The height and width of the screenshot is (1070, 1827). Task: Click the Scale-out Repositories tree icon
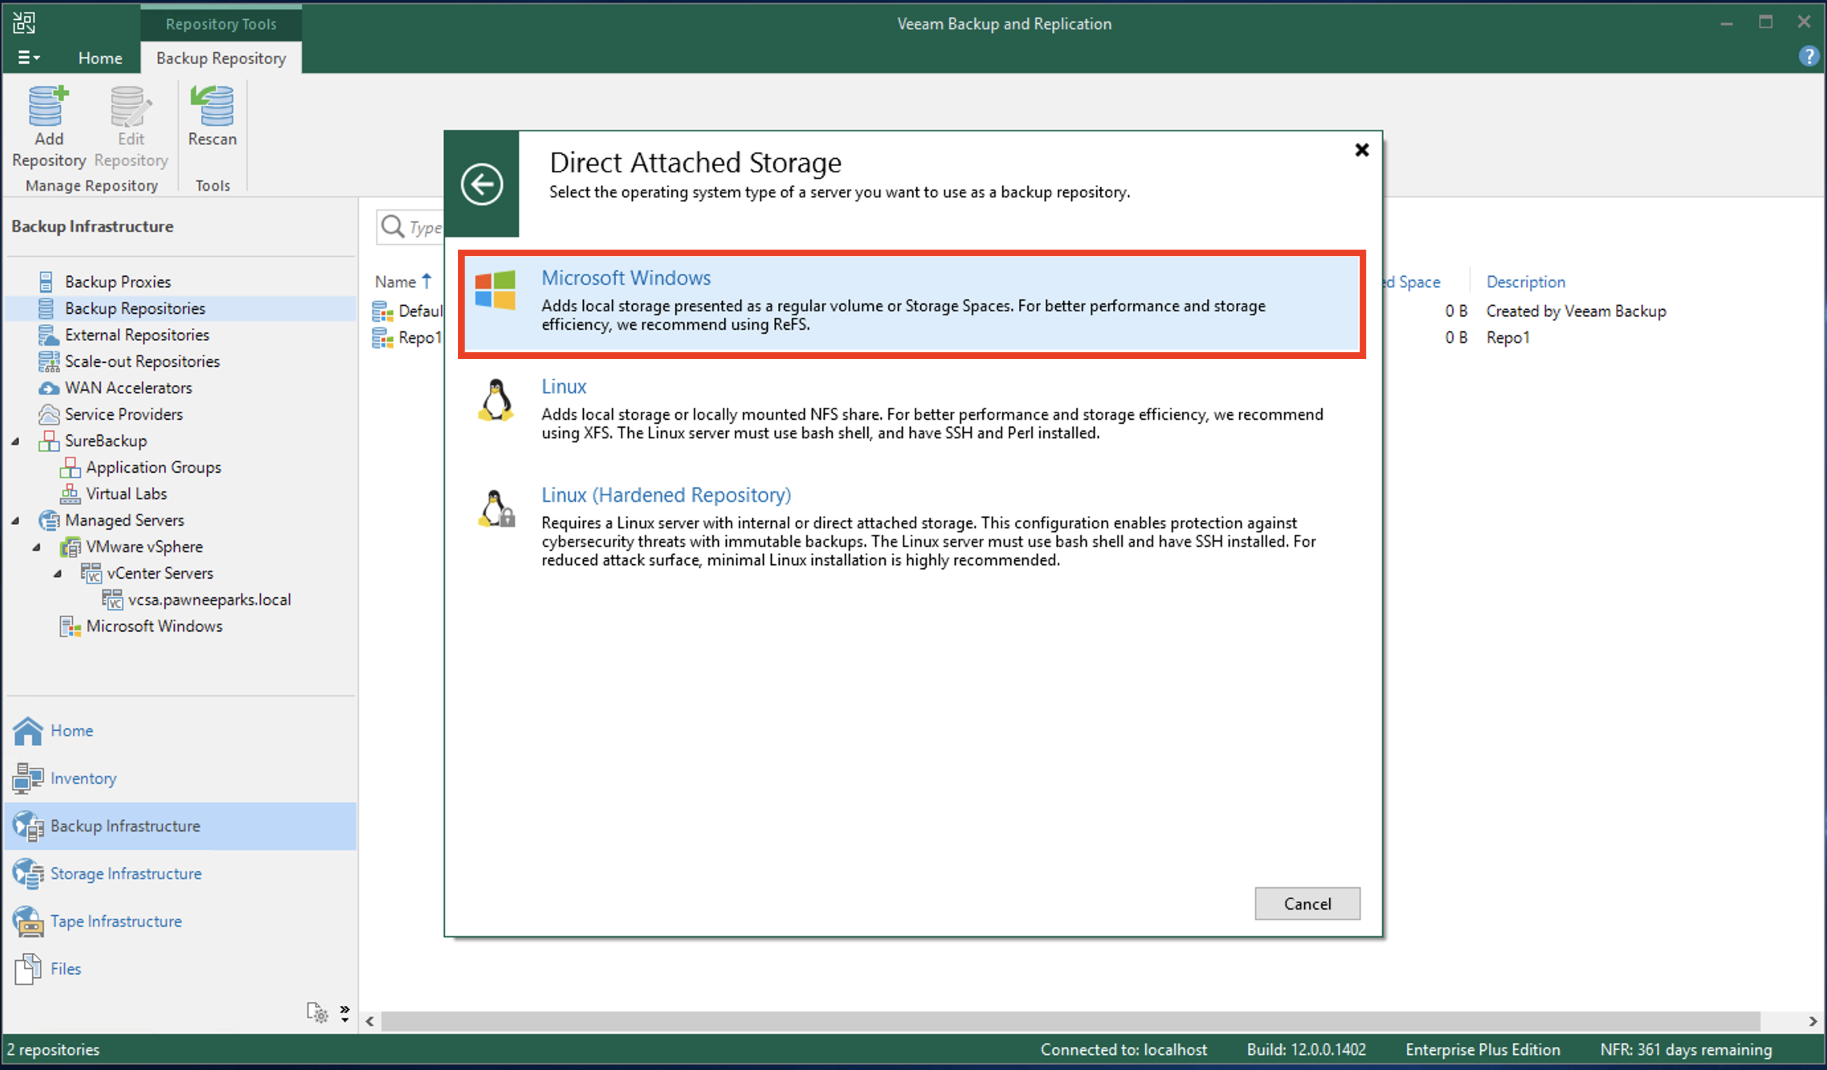(48, 362)
